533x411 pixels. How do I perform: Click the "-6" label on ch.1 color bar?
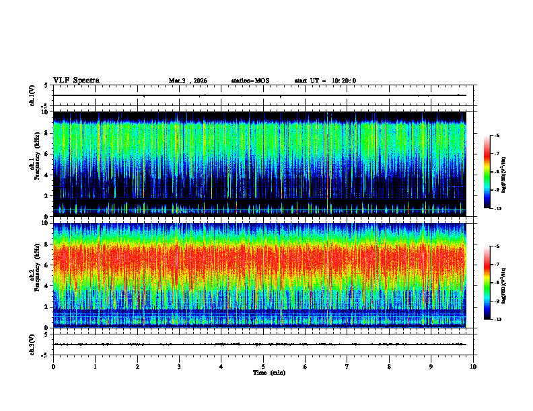497,135
